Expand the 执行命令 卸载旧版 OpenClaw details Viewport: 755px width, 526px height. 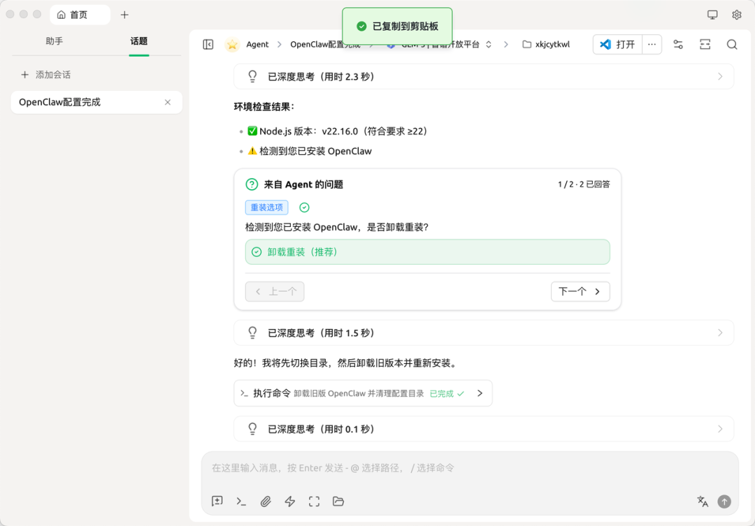click(364, 393)
